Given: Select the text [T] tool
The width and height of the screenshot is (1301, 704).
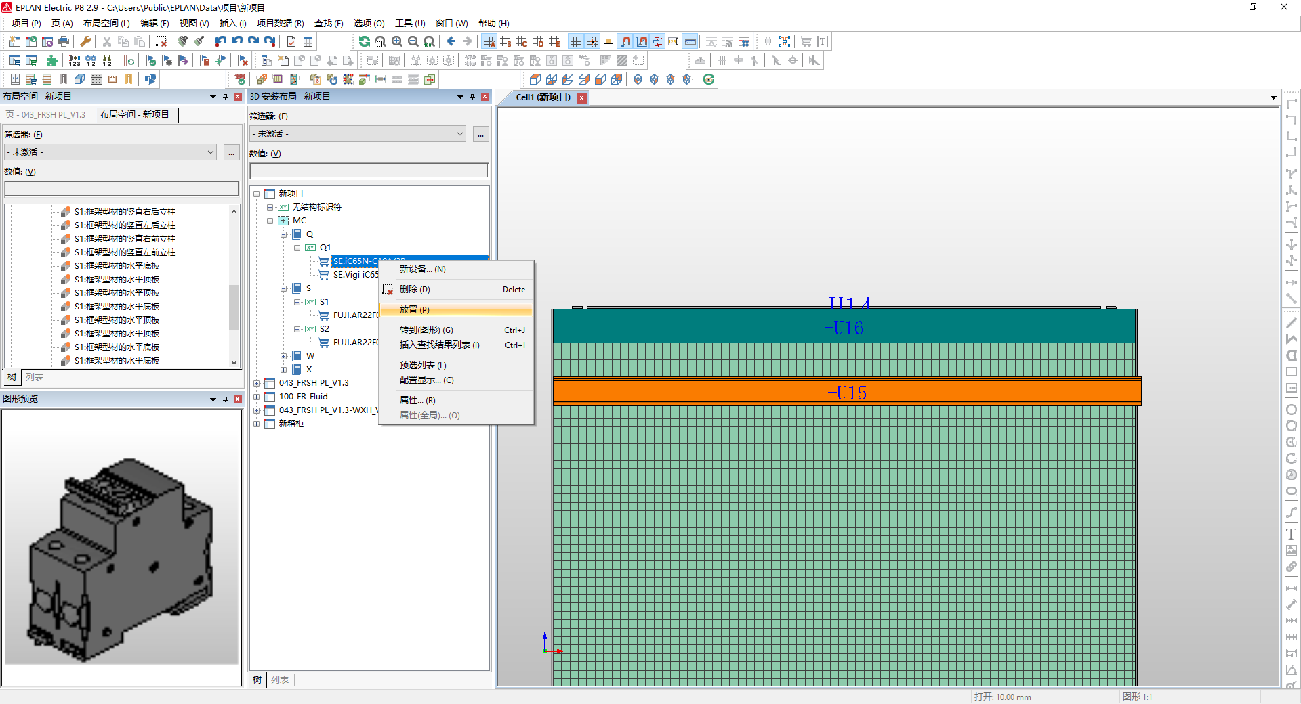Looking at the screenshot, I should 822,41.
